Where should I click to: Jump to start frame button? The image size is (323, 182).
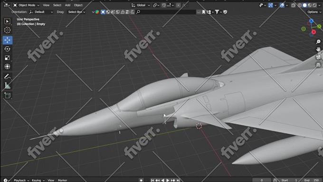[x=152, y=181]
